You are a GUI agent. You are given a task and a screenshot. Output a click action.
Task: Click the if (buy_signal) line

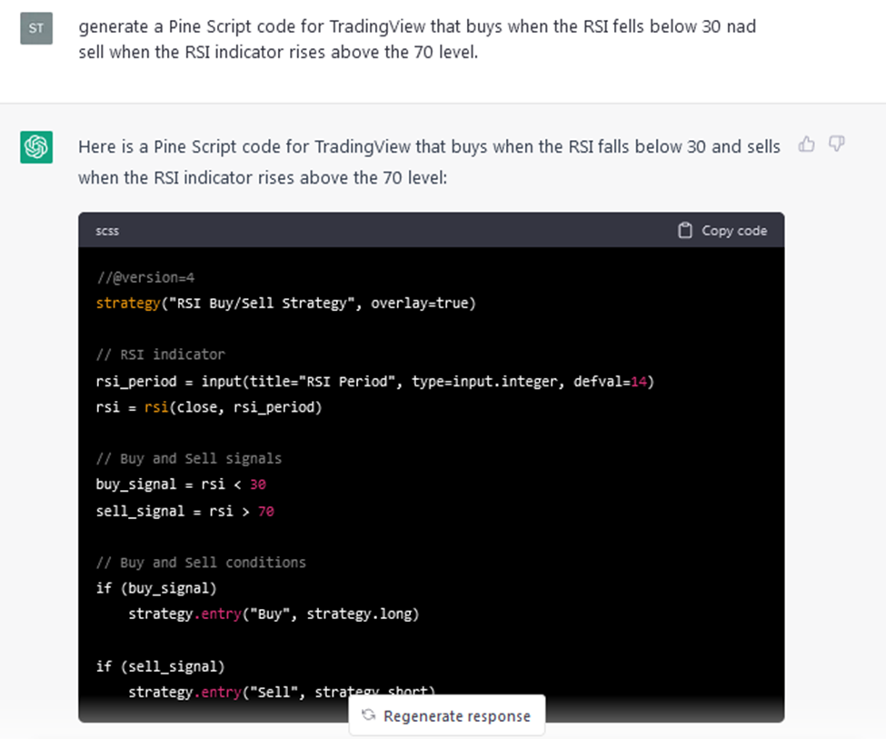pos(156,589)
